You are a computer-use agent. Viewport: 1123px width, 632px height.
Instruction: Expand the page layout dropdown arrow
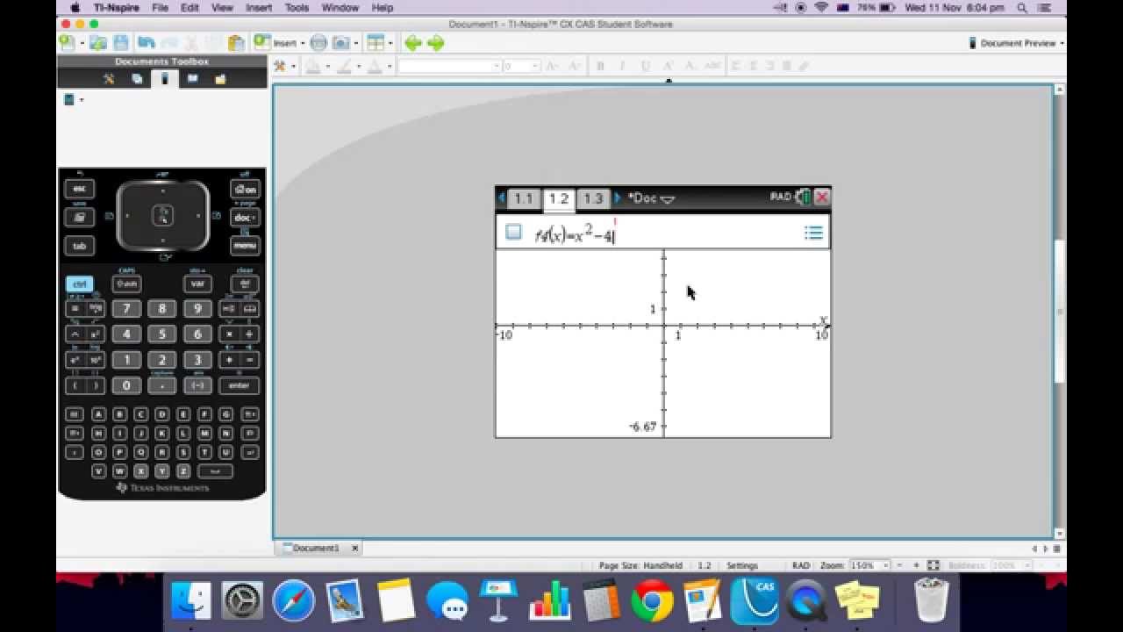tap(390, 43)
